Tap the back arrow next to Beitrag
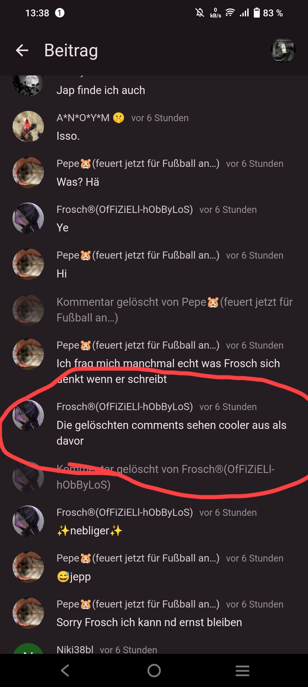This screenshot has width=308, height=687. click(22, 51)
